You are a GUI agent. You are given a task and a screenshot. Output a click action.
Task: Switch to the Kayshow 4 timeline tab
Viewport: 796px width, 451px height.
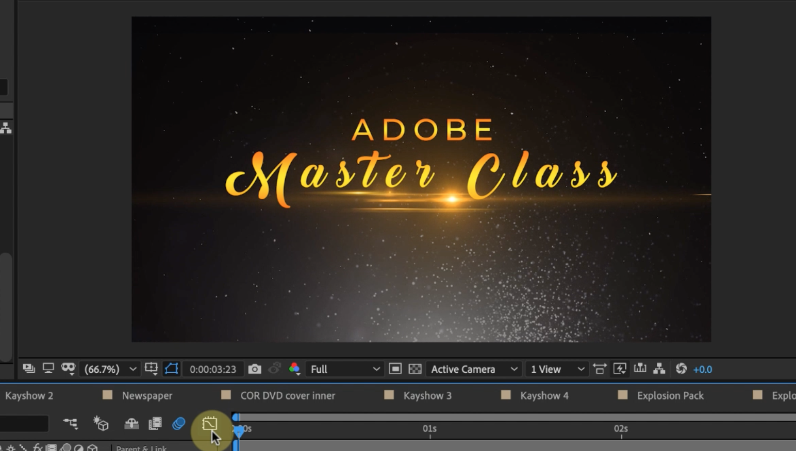pos(544,395)
